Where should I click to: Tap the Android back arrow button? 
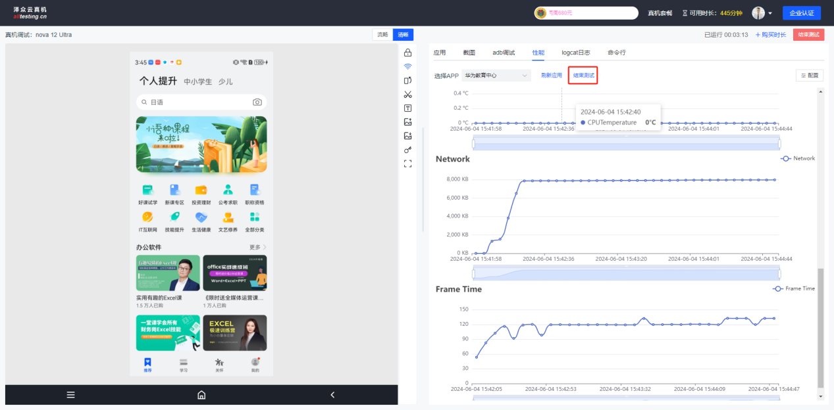click(x=332, y=395)
